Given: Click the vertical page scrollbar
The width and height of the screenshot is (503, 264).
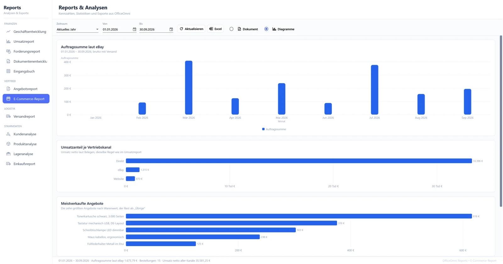Looking at the screenshot, I should coord(501,121).
